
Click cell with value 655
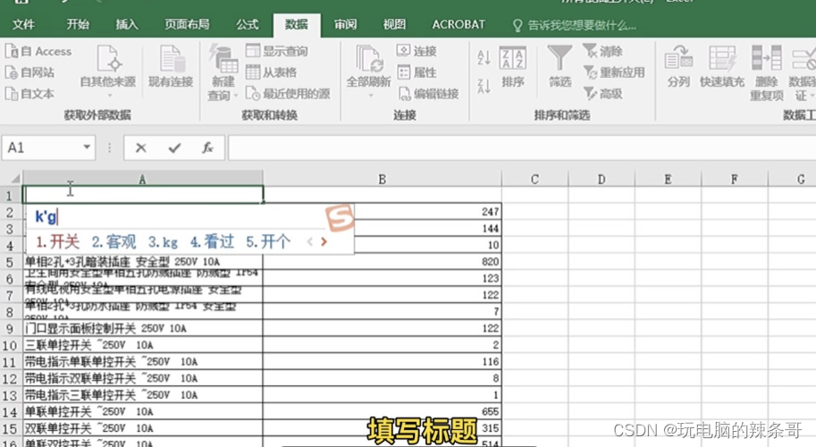pyautogui.click(x=382, y=411)
